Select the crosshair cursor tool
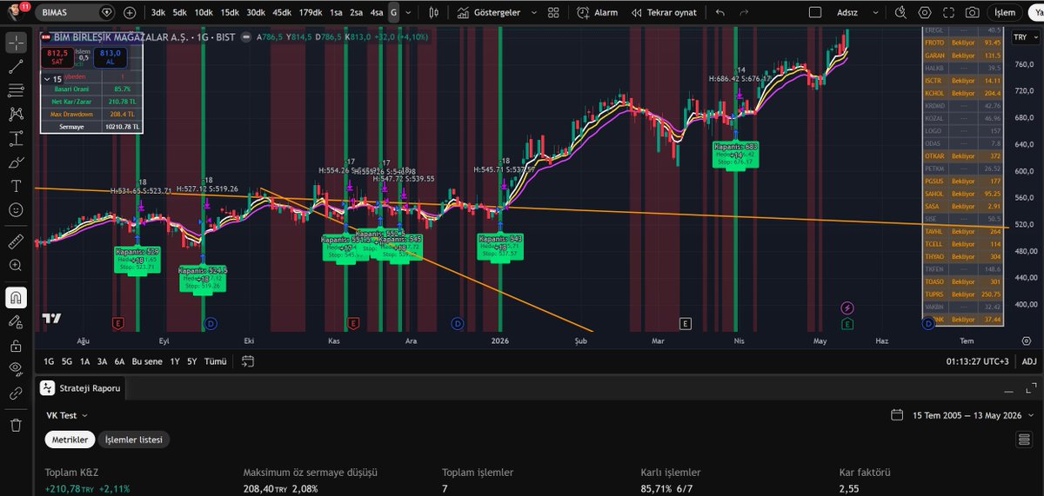 (x=16, y=43)
